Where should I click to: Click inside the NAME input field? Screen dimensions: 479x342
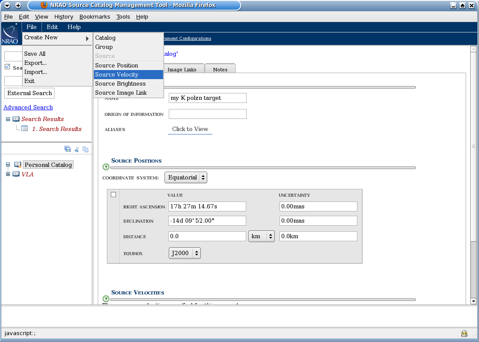207,98
